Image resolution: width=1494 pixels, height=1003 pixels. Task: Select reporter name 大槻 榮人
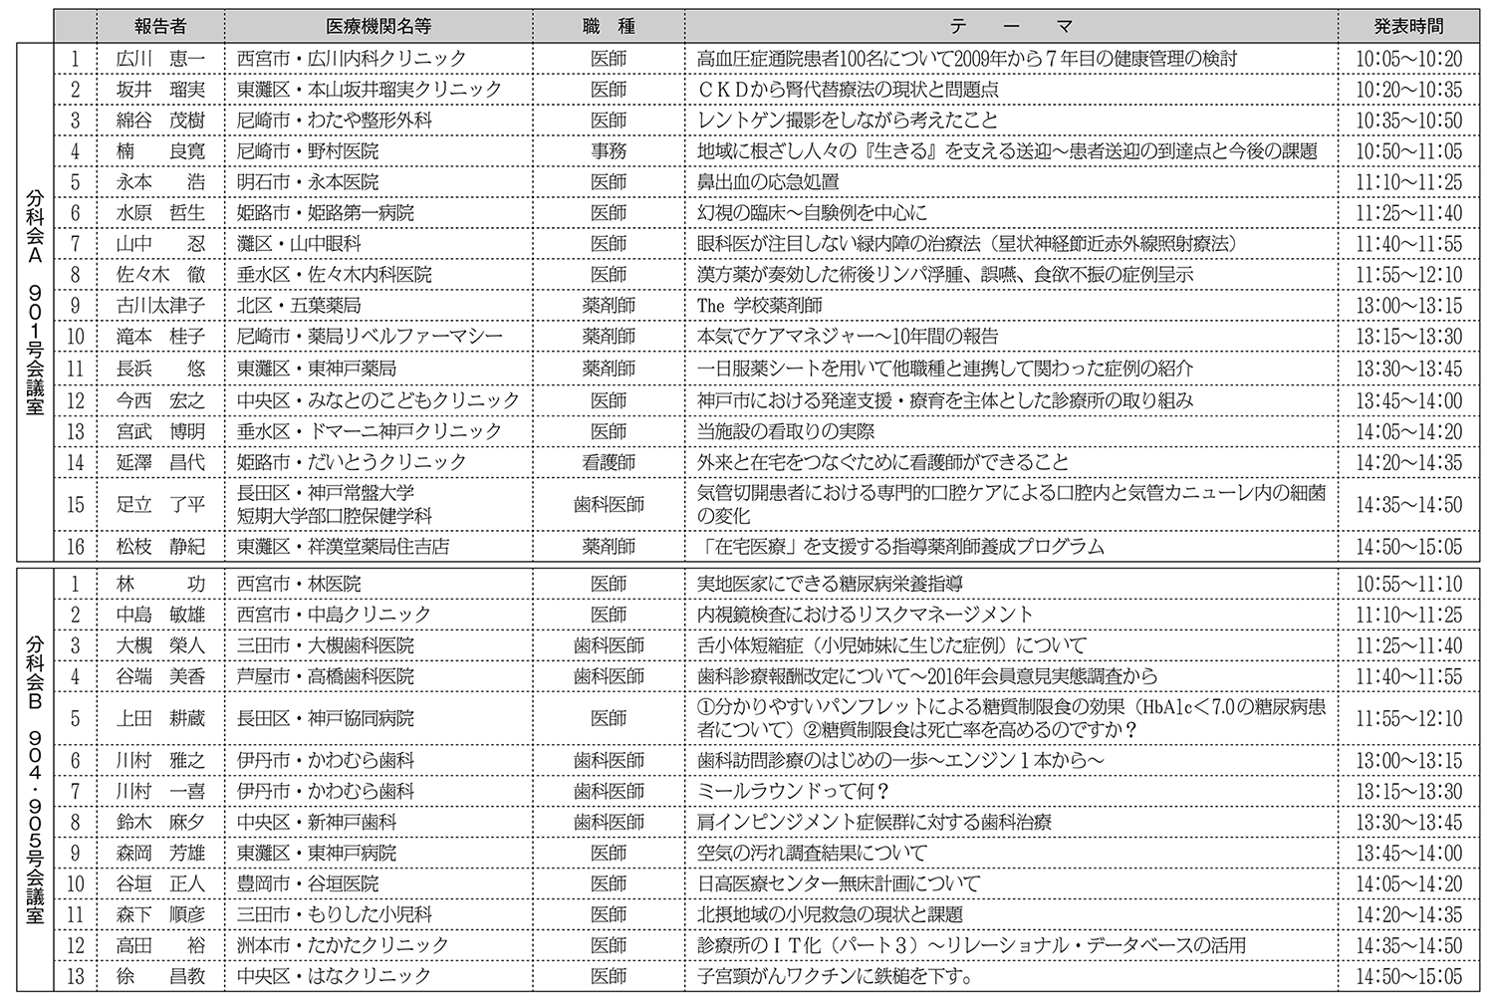click(x=160, y=646)
